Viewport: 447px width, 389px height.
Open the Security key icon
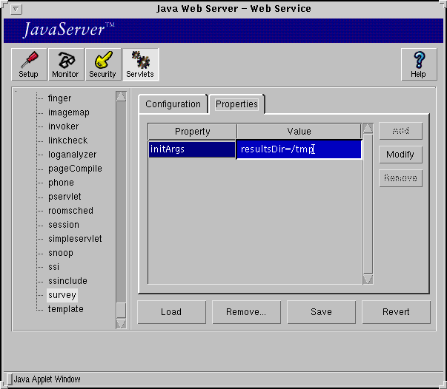(x=103, y=64)
